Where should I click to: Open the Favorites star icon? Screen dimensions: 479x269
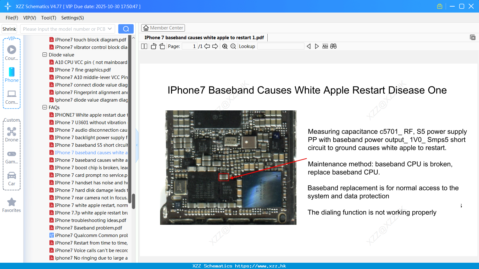point(12,205)
